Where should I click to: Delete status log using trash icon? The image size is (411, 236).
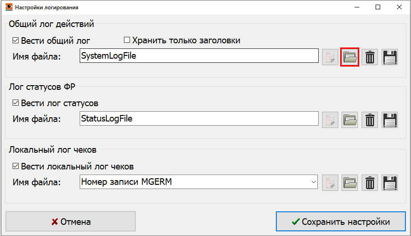coord(370,120)
